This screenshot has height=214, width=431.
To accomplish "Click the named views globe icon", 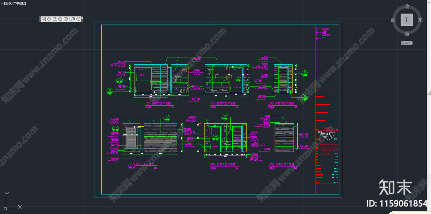I will [49, 19].
